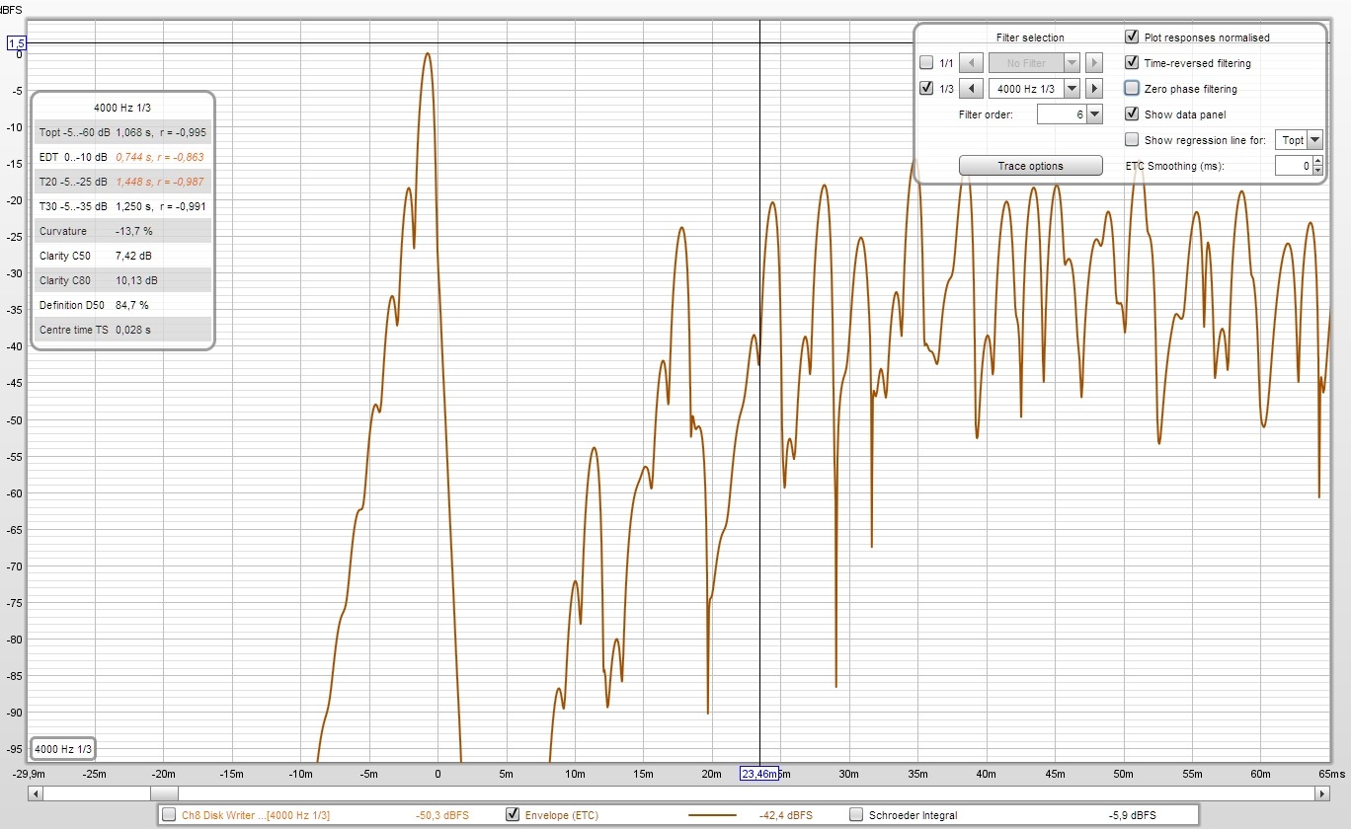Screen dimensions: 1351x829
Task: Step to next 1/3 octave filter
Action: [x=1093, y=89]
